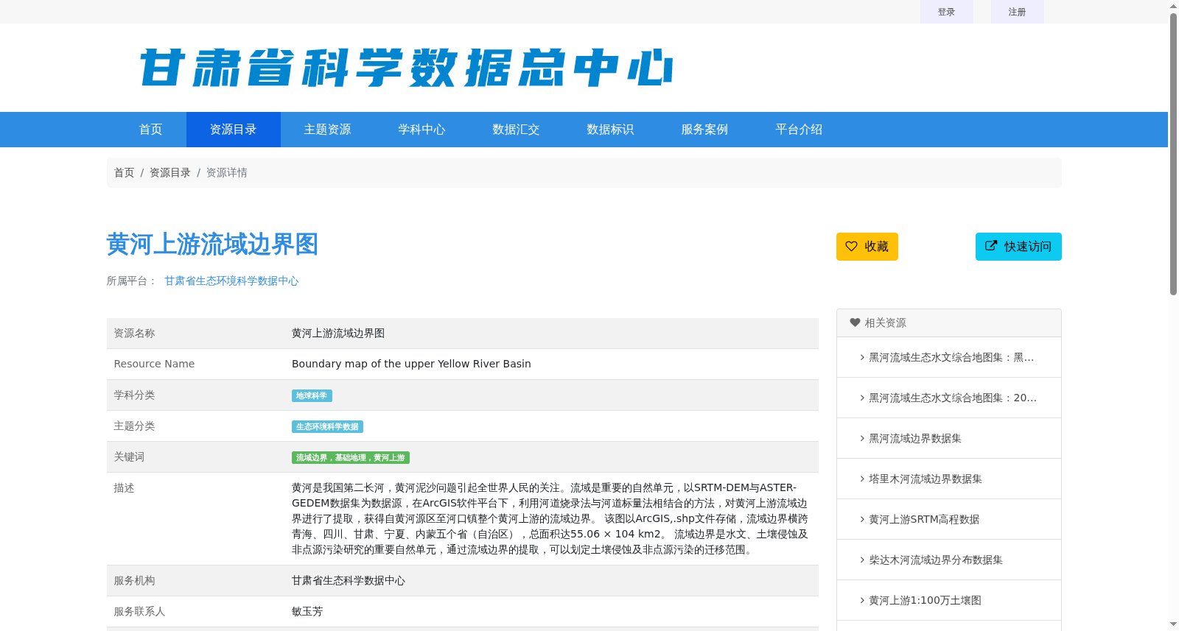This screenshot has width=1179, height=631.
Task: Click text Boundary map of the upper Yellow River Basin
Action: pyautogui.click(x=411, y=364)
